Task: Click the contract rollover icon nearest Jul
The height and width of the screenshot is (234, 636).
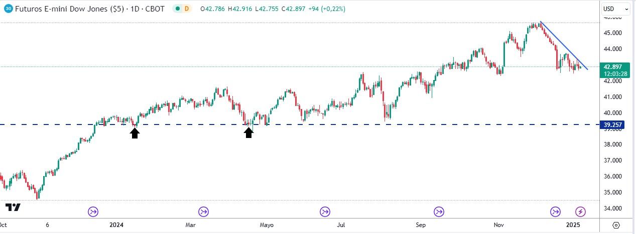Action: coord(325,211)
